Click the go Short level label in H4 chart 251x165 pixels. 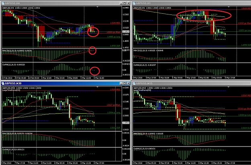114,32
